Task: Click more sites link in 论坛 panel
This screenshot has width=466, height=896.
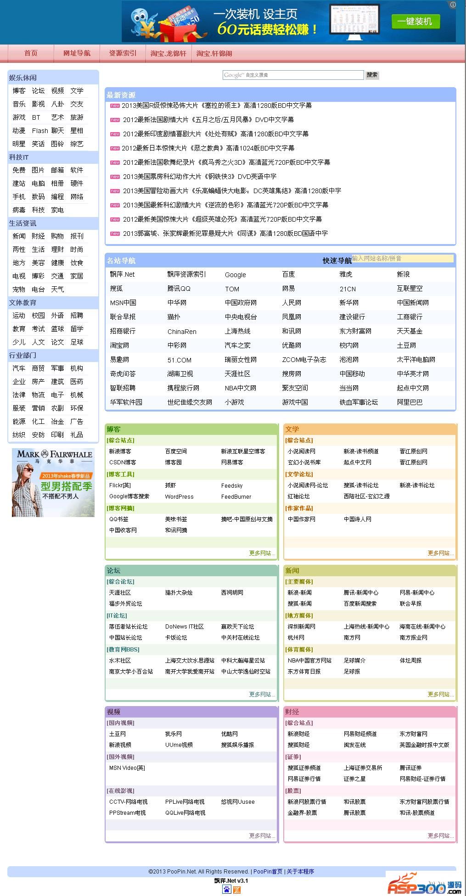Action: pos(262,695)
